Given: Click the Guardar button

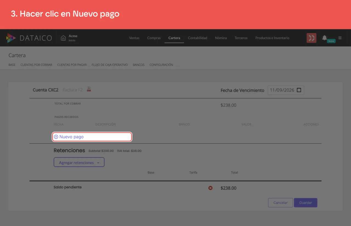Looking at the screenshot, I should click(305, 203).
